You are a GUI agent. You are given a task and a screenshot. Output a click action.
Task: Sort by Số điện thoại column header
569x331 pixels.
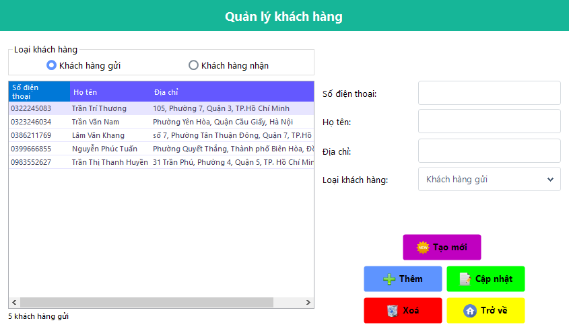39,91
